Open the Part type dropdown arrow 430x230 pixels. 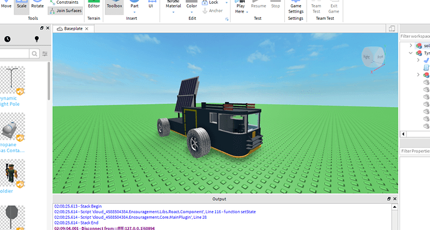(x=135, y=12)
